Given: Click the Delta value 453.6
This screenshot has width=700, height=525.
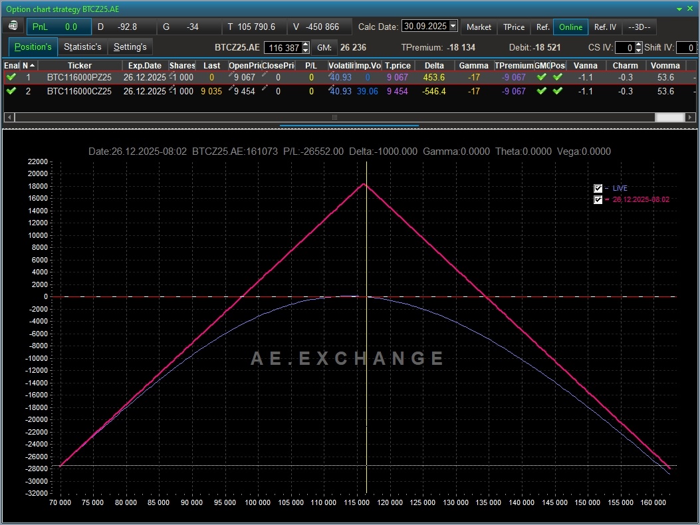Looking at the screenshot, I should [x=434, y=77].
